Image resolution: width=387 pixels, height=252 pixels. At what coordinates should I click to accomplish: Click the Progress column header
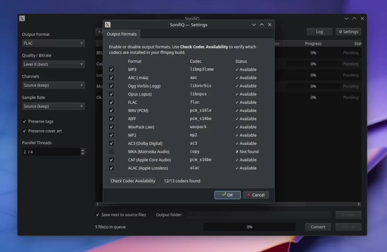click(313, 44)
